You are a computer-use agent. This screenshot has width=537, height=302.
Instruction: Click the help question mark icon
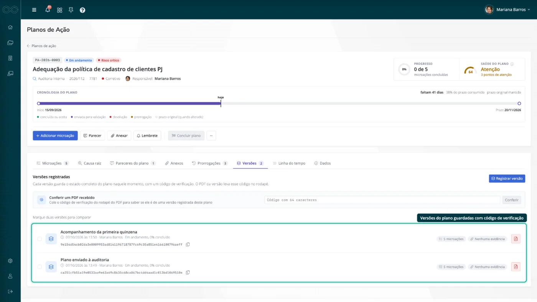[x=82, y=10]
